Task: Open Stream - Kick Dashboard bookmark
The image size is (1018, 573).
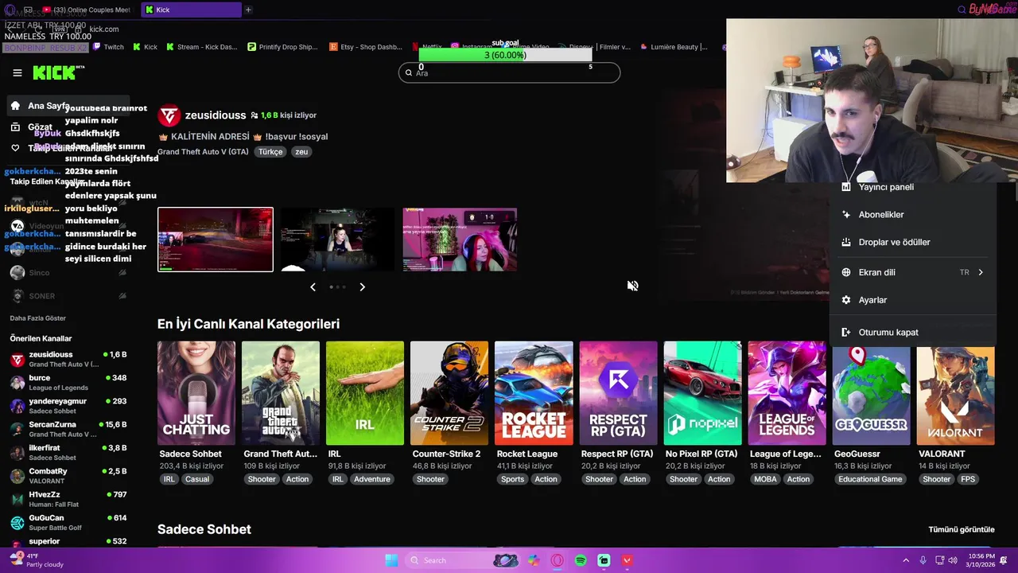Action: point(202,47)
